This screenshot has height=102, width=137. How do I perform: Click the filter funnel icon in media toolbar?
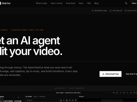click(76, 100)
